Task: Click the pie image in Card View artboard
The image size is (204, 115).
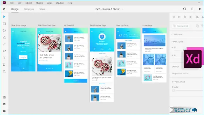Action: (x=49, y=43)
